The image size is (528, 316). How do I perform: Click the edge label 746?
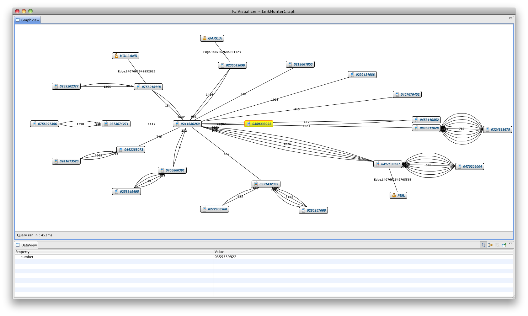159,137
